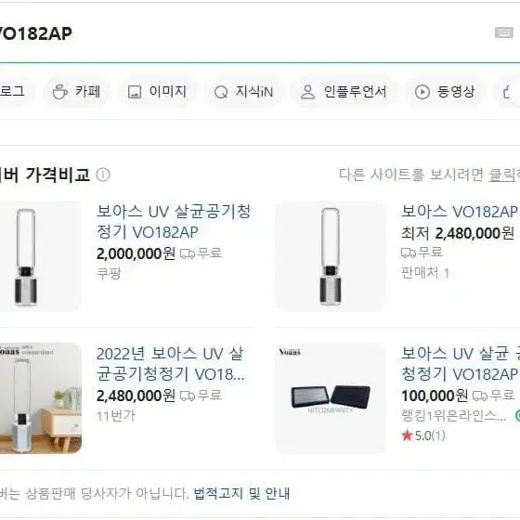Image resolution: width=520 pixels, height=520 pixels.
Task: Click the search input containing VO182AP
Action: [x=243, y=32]
